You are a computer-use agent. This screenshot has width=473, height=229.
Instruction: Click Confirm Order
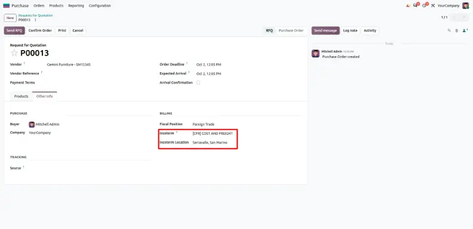click(x=40, y=30)
